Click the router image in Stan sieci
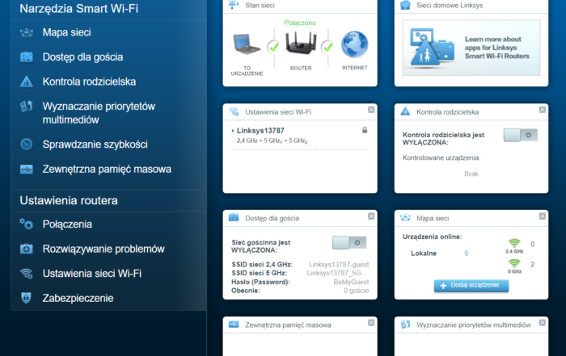 pyautogui.click(x=301, y=43)
